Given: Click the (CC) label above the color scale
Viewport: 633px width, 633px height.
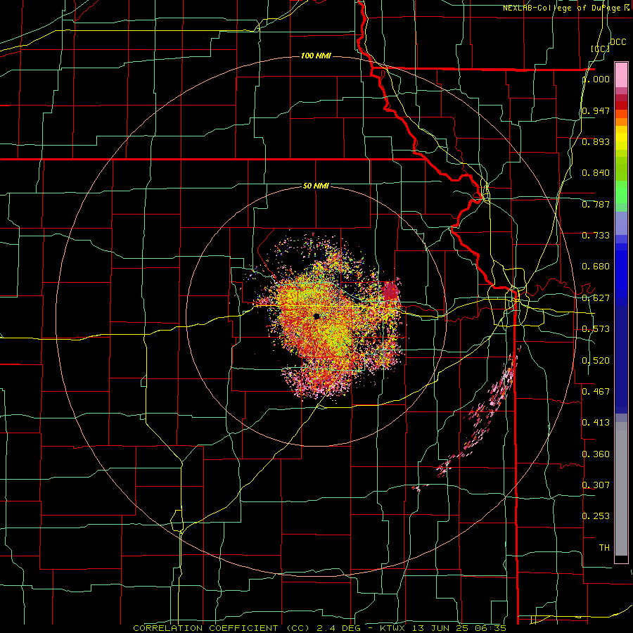Looking at the screenshot, I should 600,49.
